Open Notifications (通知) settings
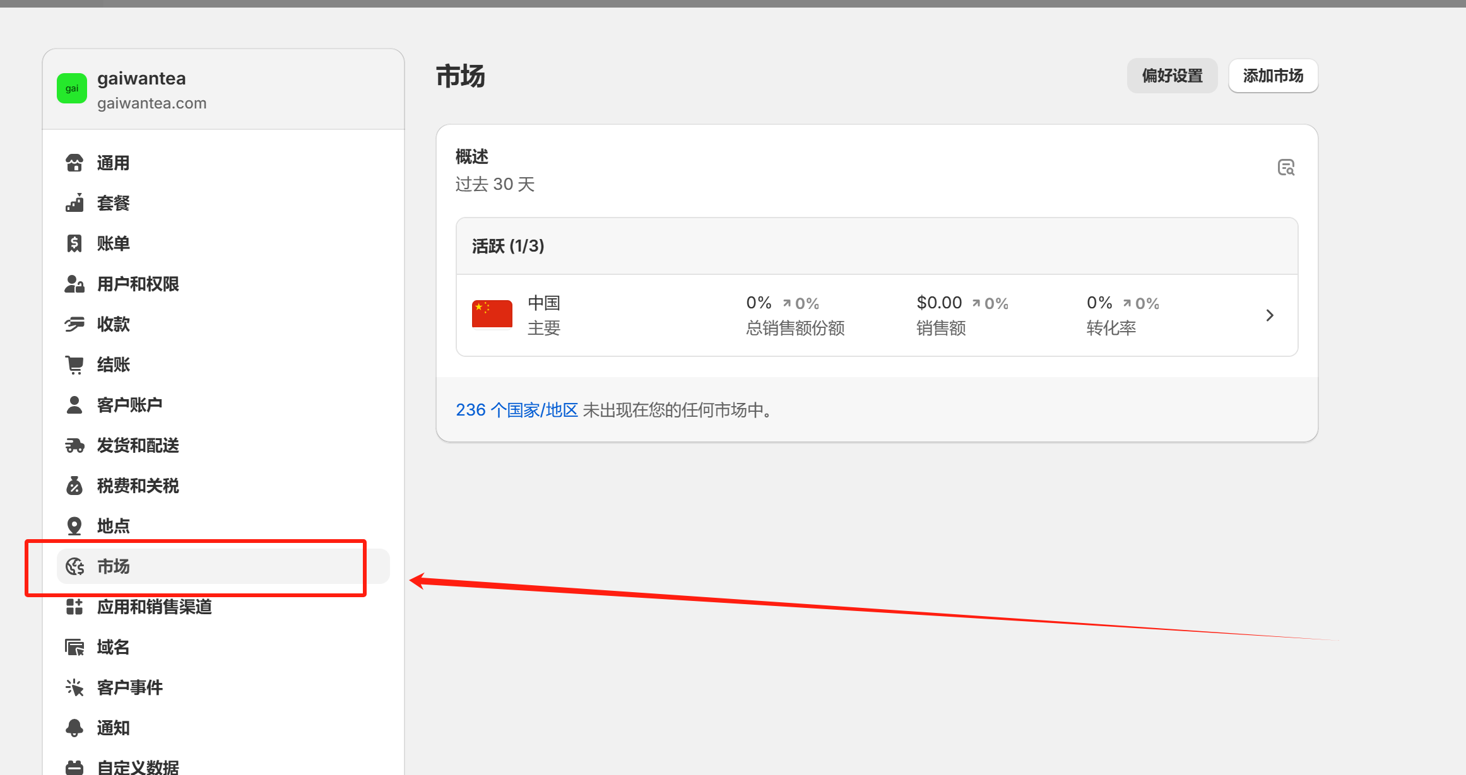This screenshot has width=1466, height=775. point(114,728)
